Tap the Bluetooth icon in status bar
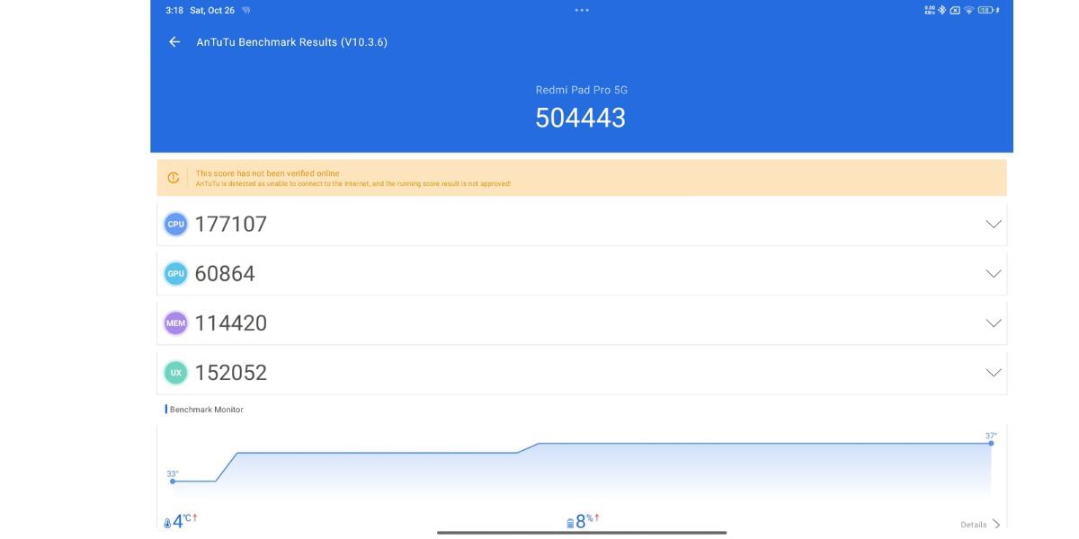 tap(942, 11)
